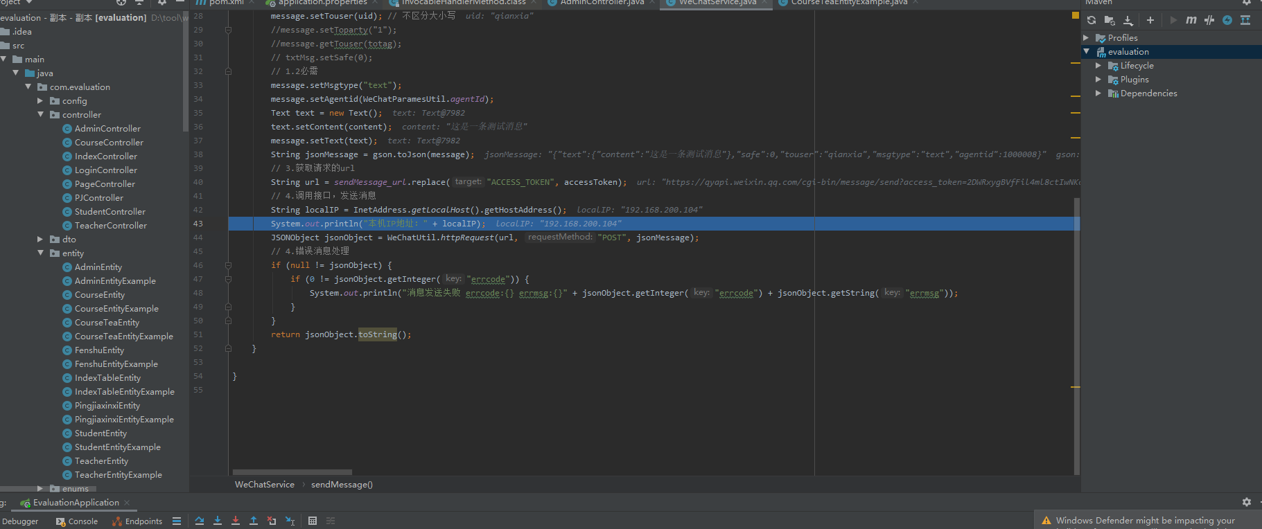Click Maven Collapse All icon
The height and width of the screenshot is (529, 1262).
1245,20
